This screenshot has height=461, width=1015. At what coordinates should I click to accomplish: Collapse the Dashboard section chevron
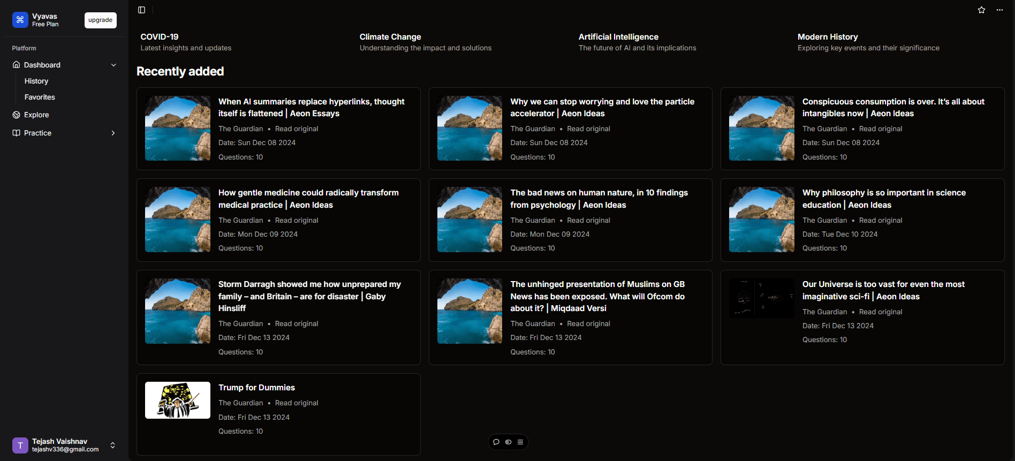pyautogui.click(x=113, y=65)
